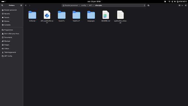Open Téléchargements in sidebar
This screenshot has width=188, height=106.
click(12, 52)
